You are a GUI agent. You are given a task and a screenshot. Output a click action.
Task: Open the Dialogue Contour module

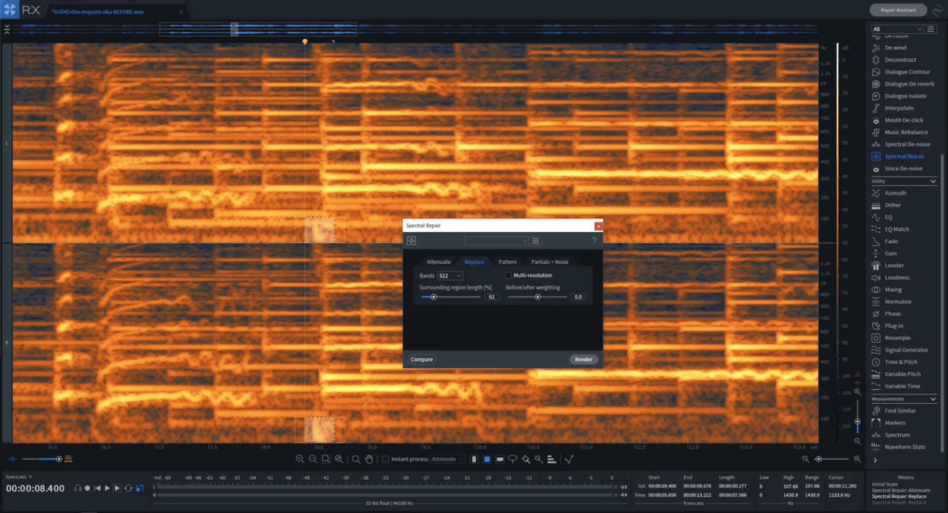906,72
